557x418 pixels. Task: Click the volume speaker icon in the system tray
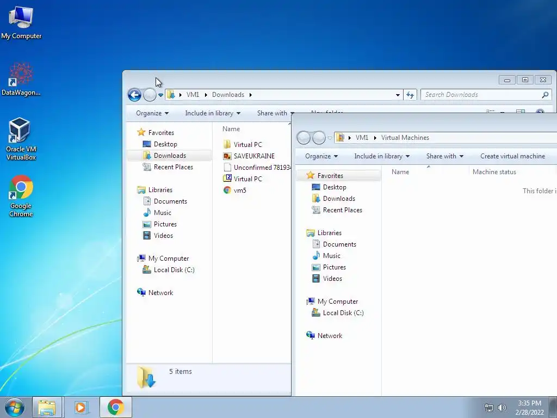coord(502,408)
